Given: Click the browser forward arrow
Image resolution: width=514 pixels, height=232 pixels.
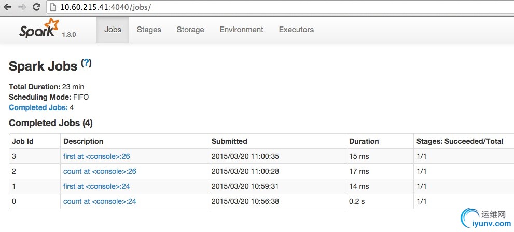Looking at the screenshot, I should 22,7.
